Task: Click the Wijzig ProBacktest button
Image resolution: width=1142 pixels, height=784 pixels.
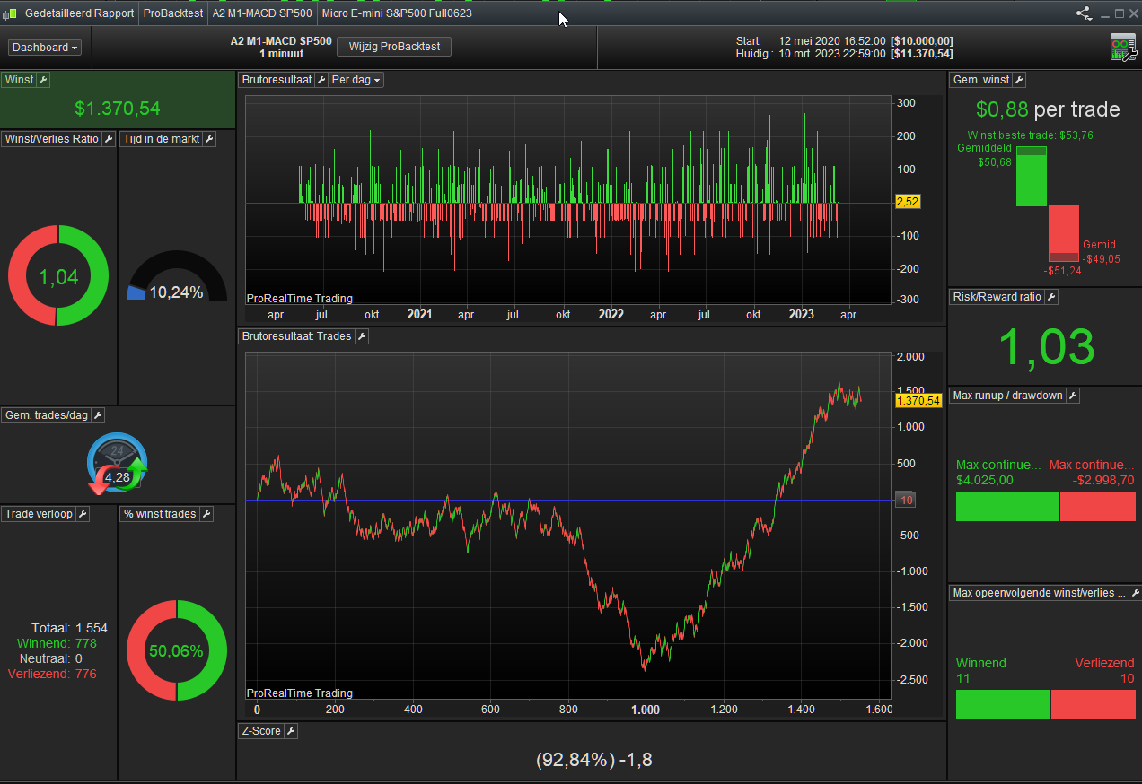Action: [393, 47]
